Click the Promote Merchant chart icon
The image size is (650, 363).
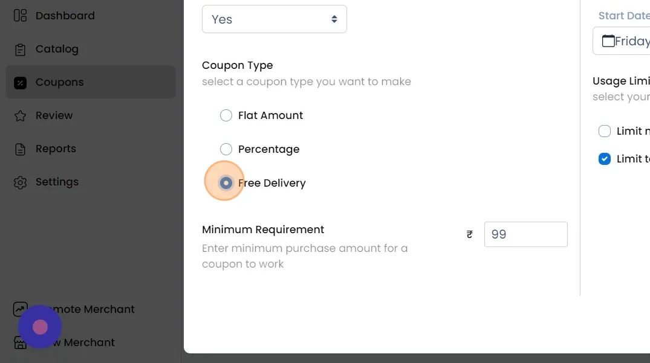[20, 309]
